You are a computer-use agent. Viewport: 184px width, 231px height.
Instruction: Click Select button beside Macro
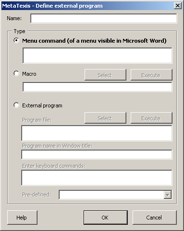tap(105, 75)
